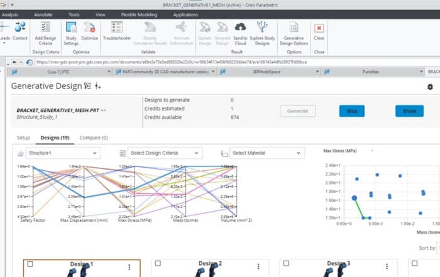This screenshot has height=277, width=440.
Task: Select the Design 2 card thumbnail
Action: pyautogui.click(x=207, y=269)
